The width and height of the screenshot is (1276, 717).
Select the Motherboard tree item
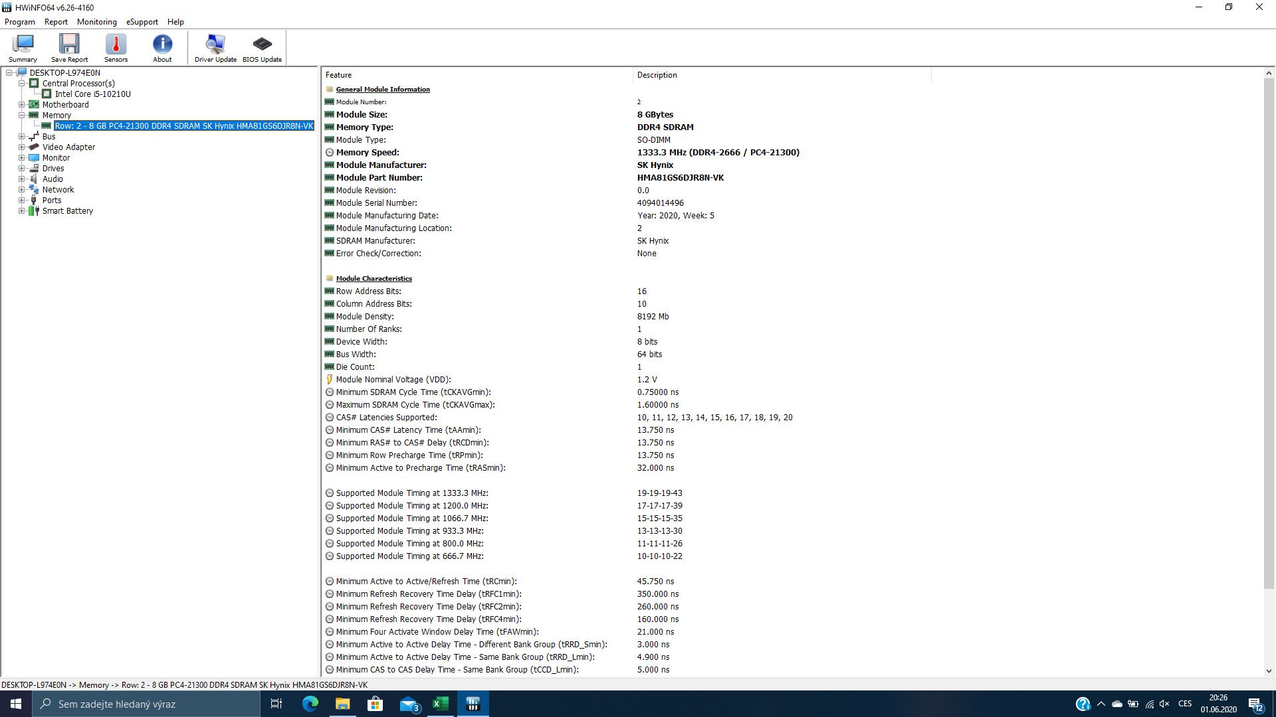pyautogui.click(x=65, y=105)
